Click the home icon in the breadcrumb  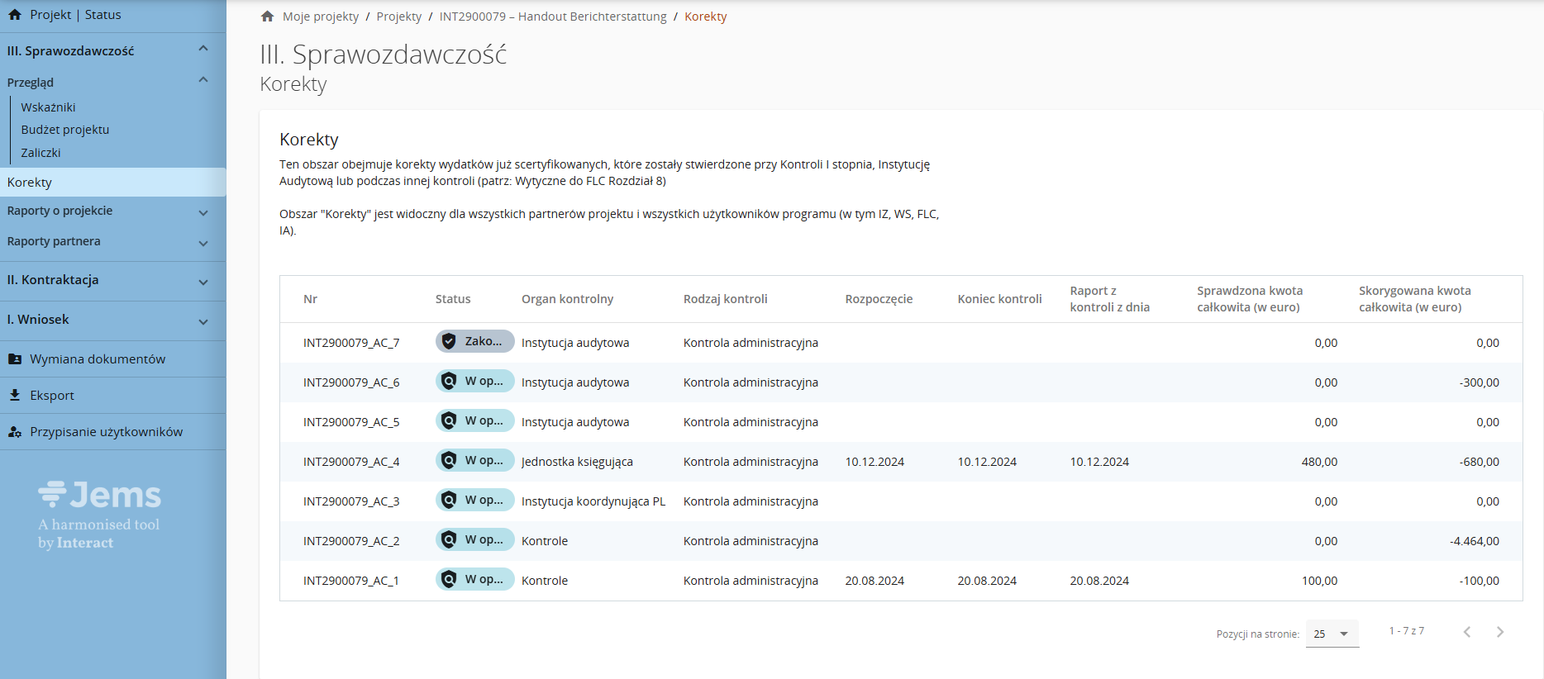click(267, 17)
